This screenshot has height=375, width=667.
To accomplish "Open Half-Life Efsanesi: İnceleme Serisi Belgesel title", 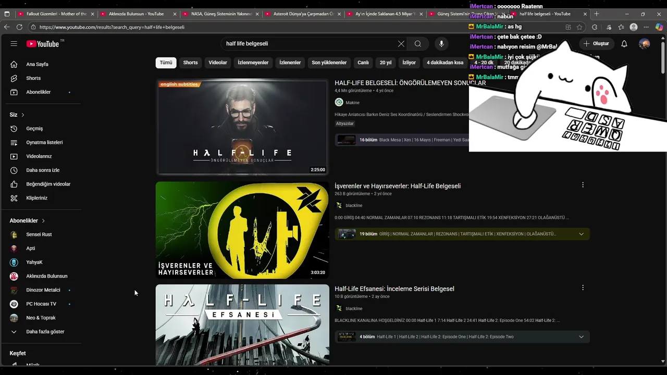I will [394, 289].
